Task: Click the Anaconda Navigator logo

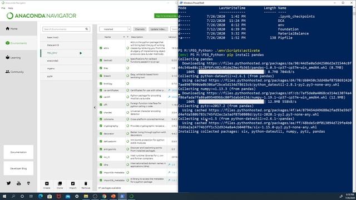Action: [41, 16]
